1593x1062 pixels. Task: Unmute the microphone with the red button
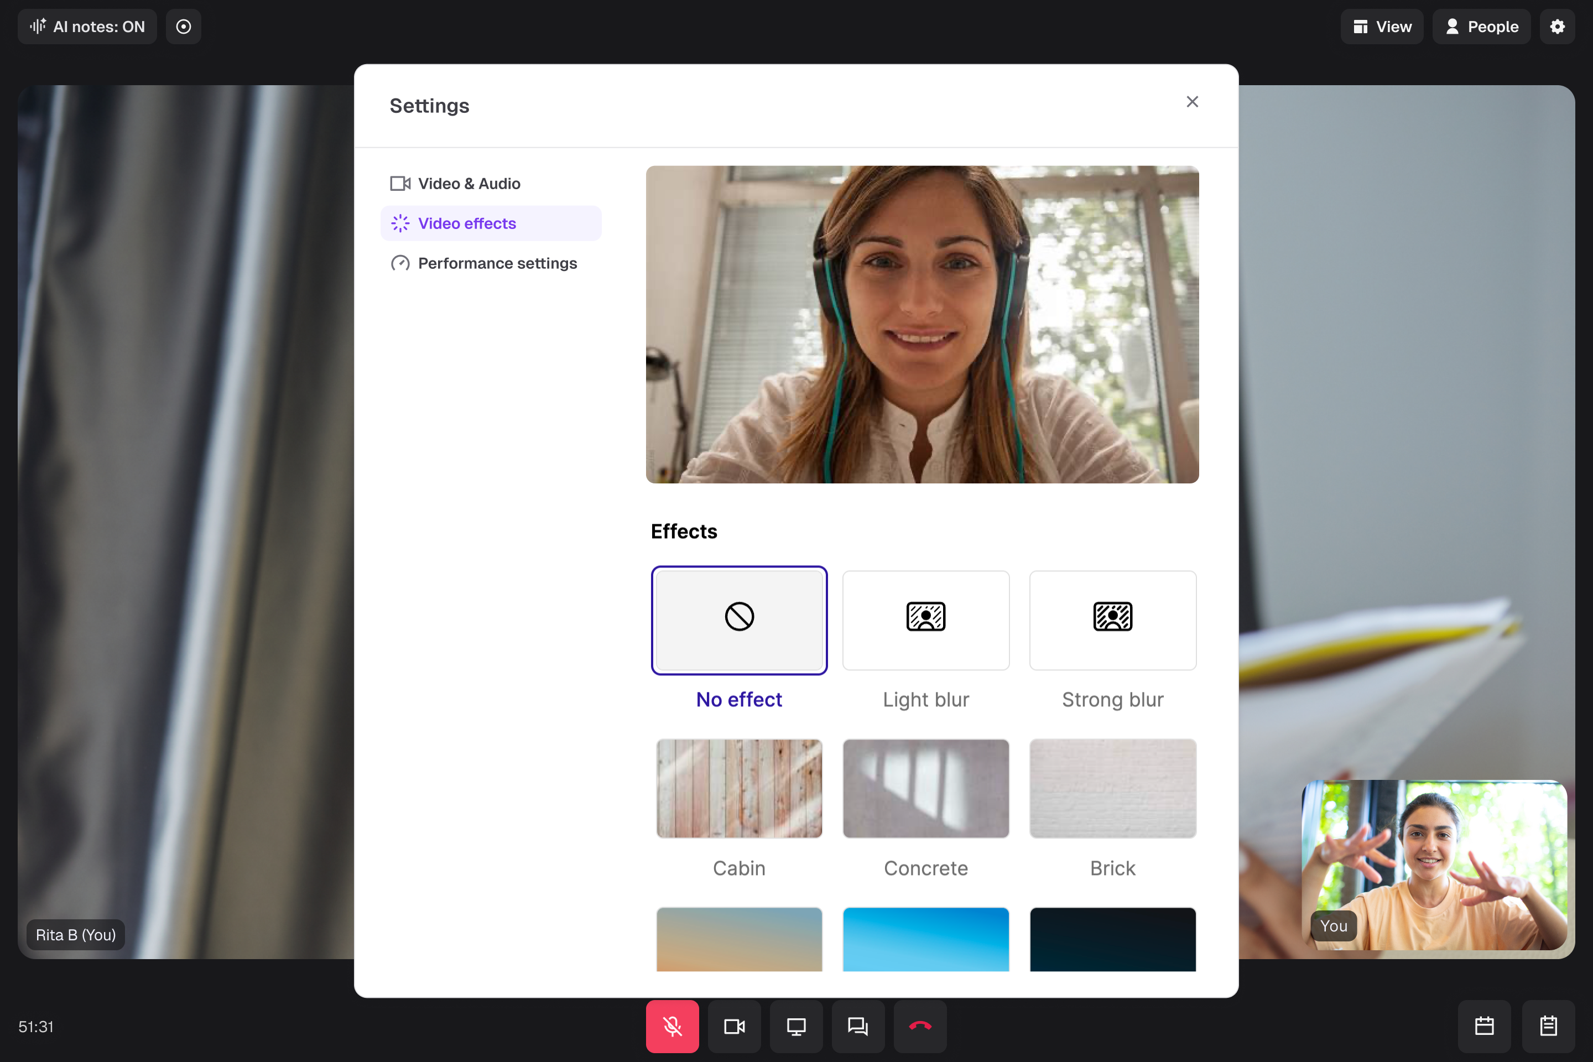coord(672,1026)
